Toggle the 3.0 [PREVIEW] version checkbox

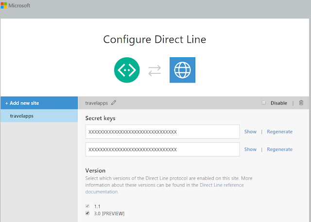[x=87, y=213]
